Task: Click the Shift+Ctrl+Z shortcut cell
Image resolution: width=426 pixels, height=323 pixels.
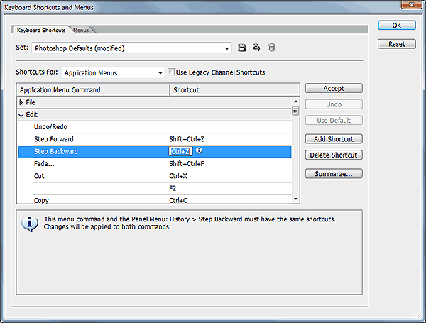Action: 187,139
